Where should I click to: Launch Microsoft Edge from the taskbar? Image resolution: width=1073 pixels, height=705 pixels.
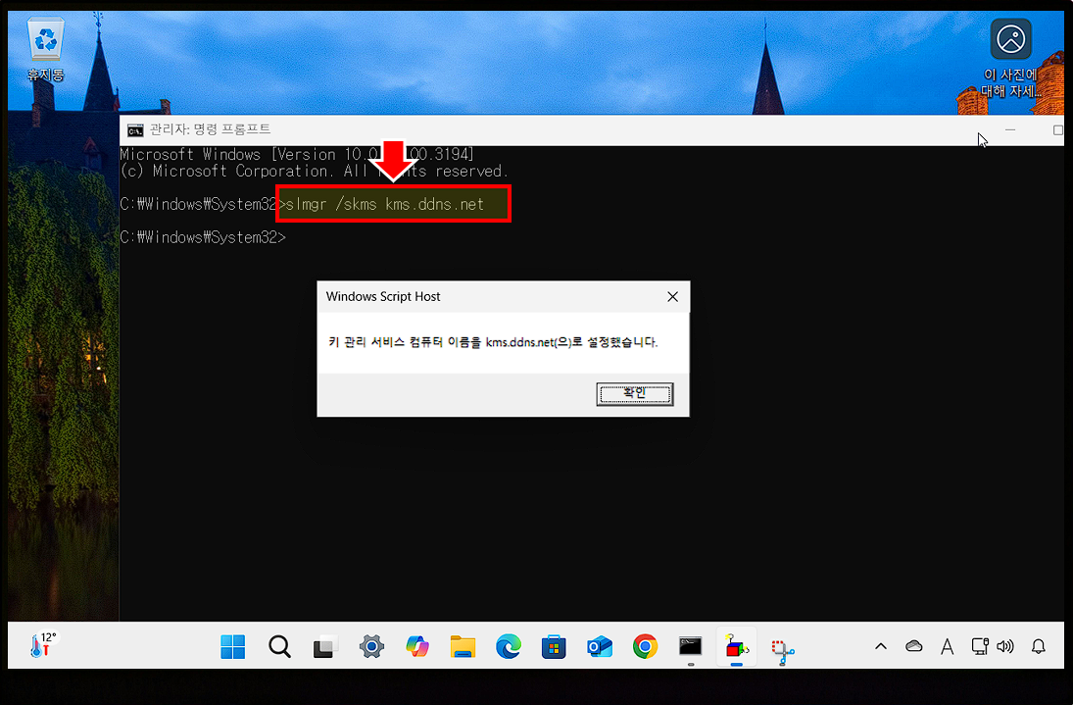tap(508, 646)
